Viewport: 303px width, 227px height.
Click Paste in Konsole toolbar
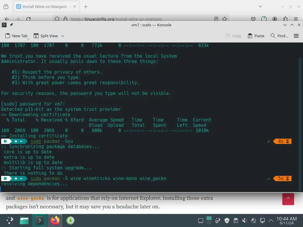pos(256,36)
